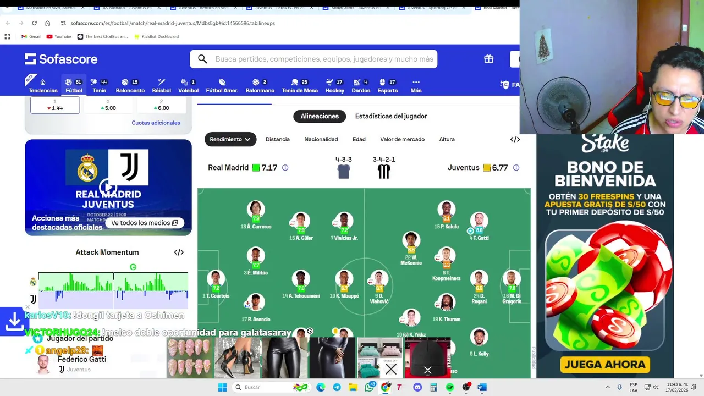Select the 6.00 away win odds
The image size is (704, 396).
[x=162, y=105]
